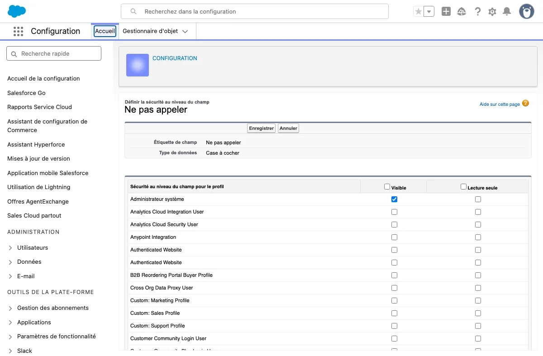The image size is (543, 356).
Task: Expand the Utilisateurs section
Action: 10,248
